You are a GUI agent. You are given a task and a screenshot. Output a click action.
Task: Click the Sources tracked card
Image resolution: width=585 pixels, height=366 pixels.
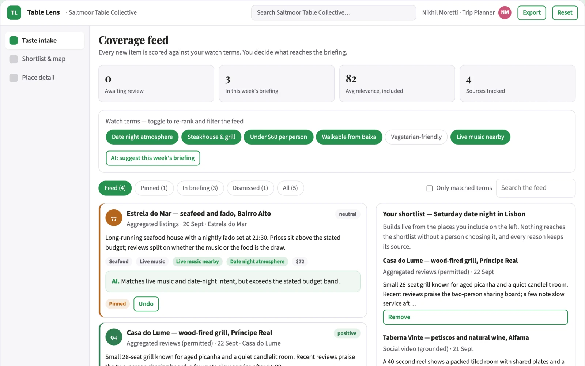coord(517,83)
